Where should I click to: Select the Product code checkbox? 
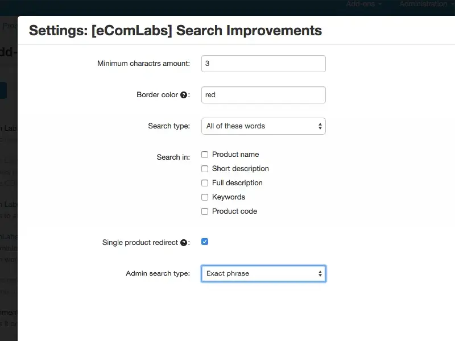point(205,211)
